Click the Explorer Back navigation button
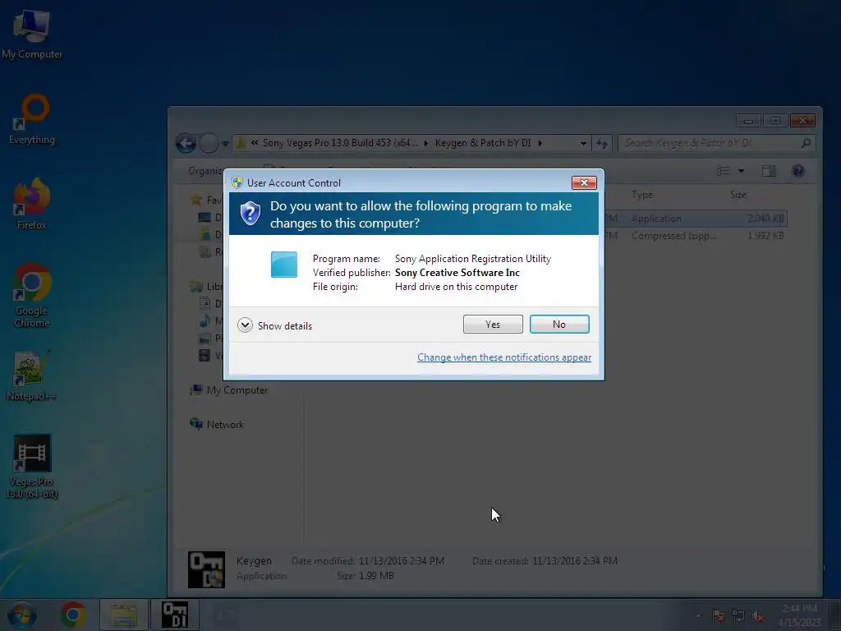 pyautogui.click(x=186, y=143)
